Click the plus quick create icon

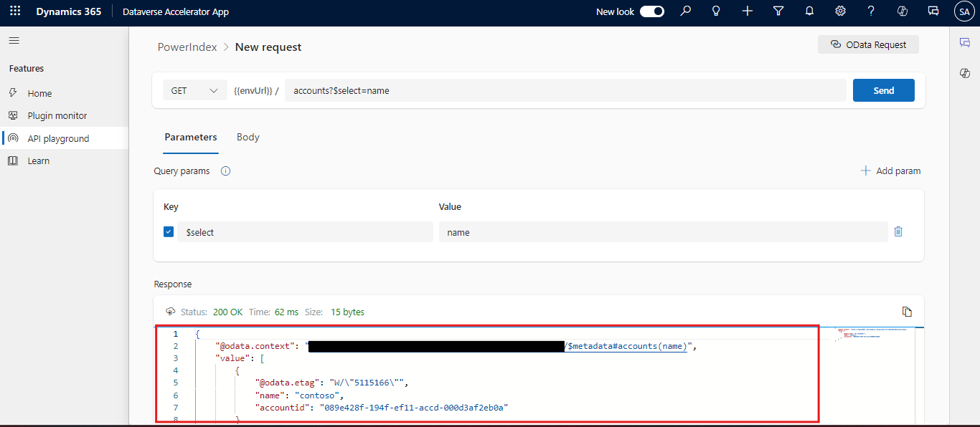click(x=747, y=11)
